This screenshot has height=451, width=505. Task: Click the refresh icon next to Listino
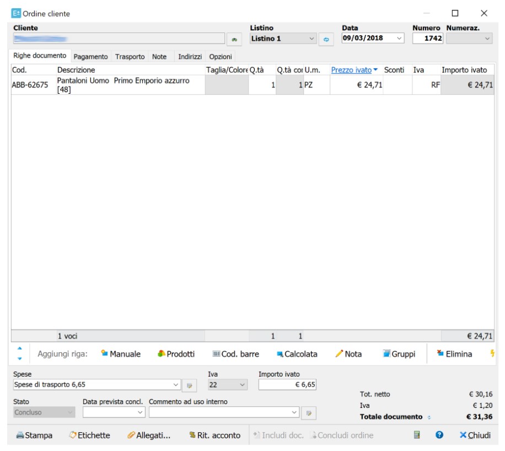tap(325, 39)
